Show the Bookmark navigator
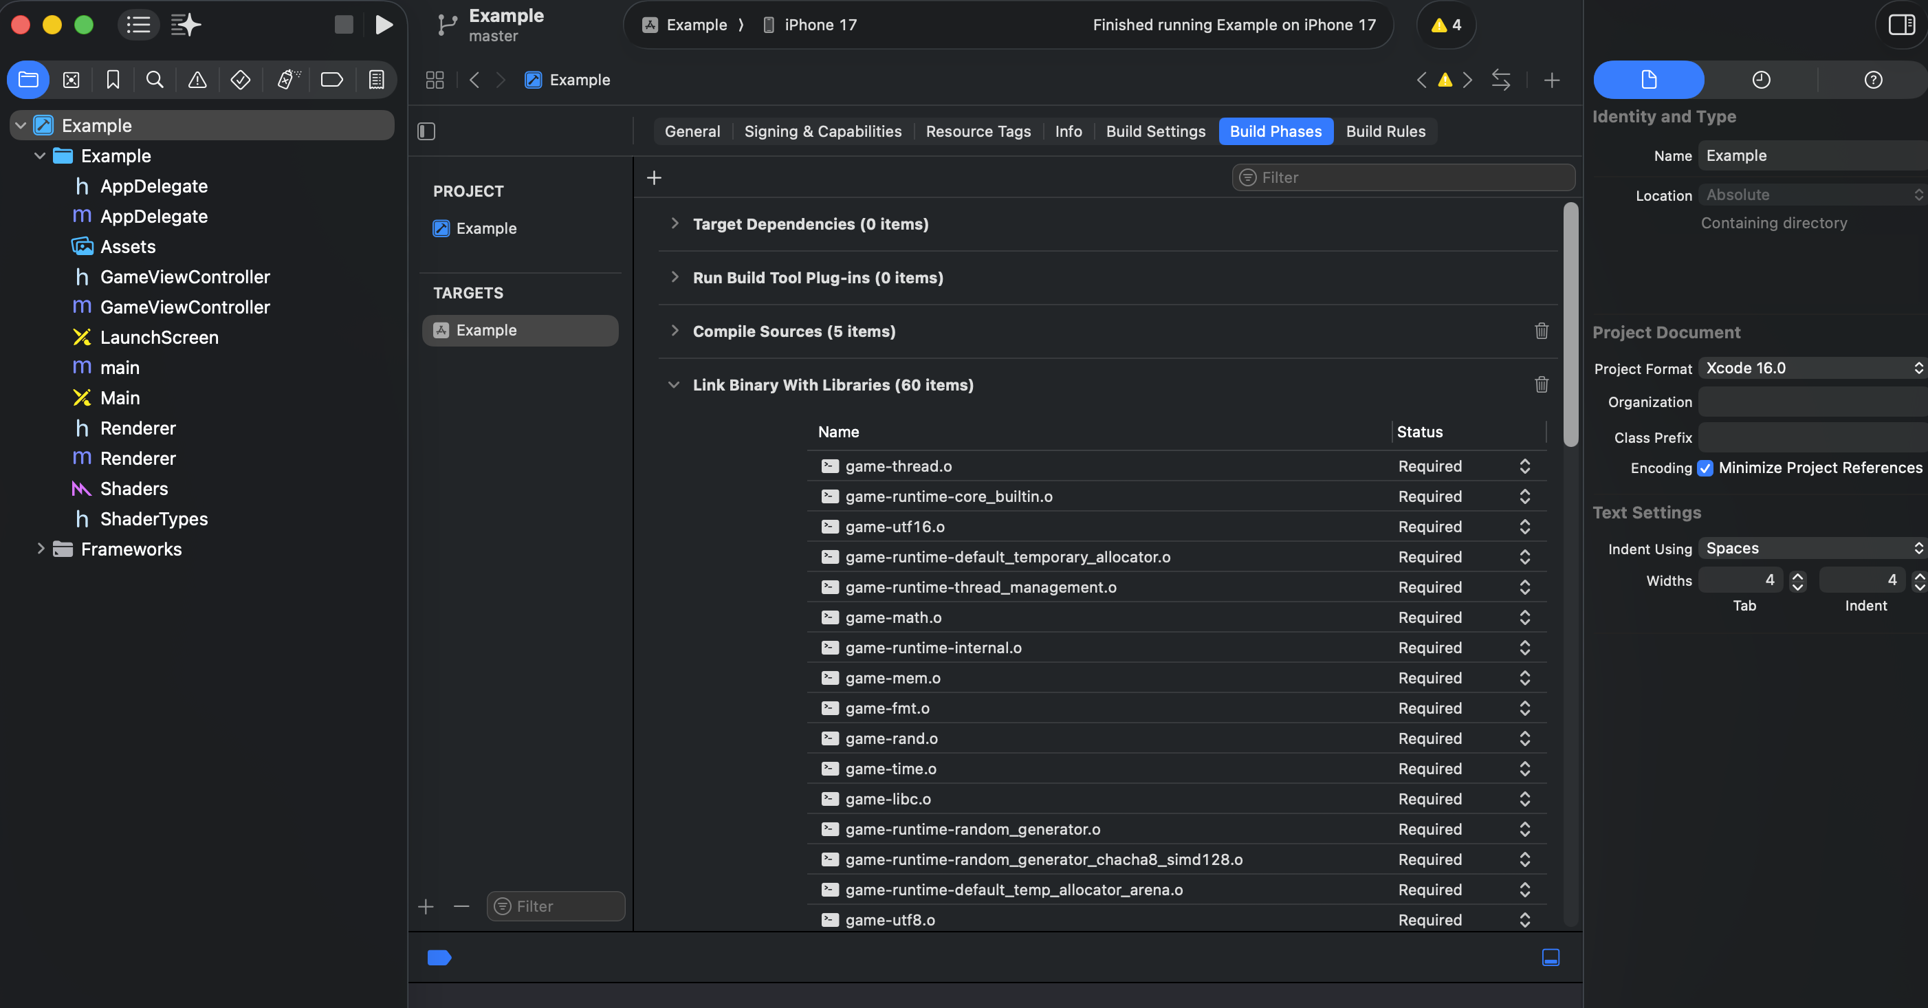The height and width of the screenshot is (1008, 1928). tap(112, 79)
